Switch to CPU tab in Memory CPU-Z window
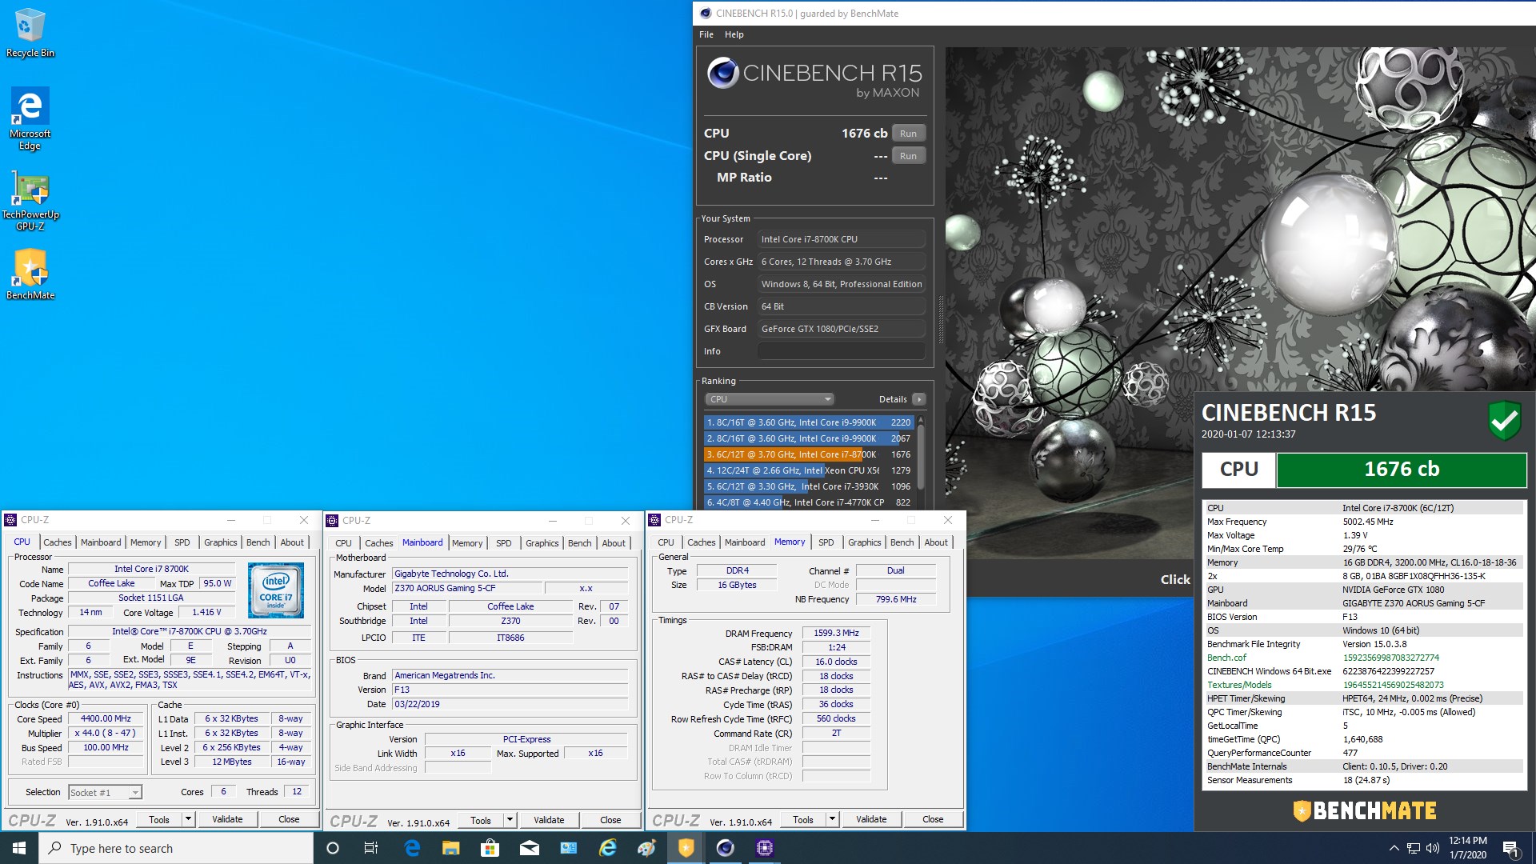This screenshot has height=864, width=1536. 666,542
